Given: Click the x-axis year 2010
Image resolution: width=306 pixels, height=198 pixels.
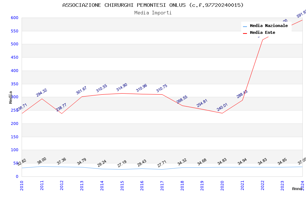Looking at the screenshot, I should click(22, 185).
